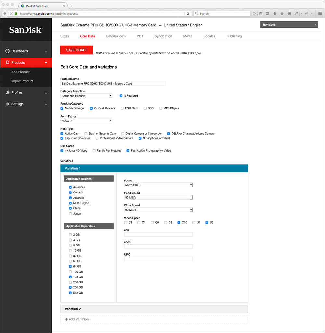
Task: Collapse the Variation 1 header
Action: coord(154,168)
